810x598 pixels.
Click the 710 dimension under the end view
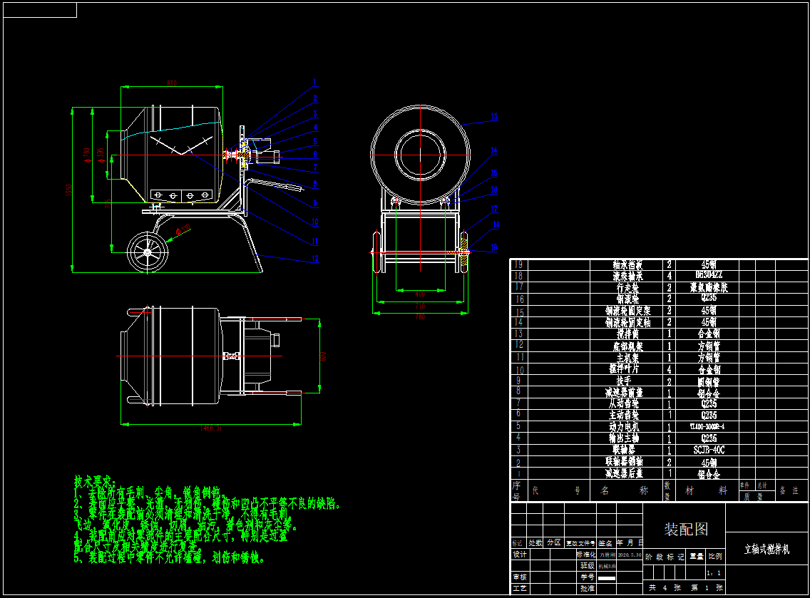coord(420,306)
